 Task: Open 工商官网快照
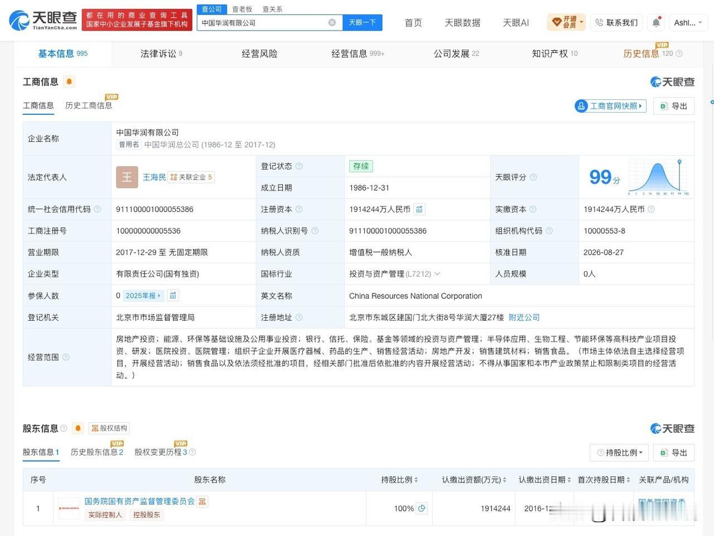[x=610, y=106]
